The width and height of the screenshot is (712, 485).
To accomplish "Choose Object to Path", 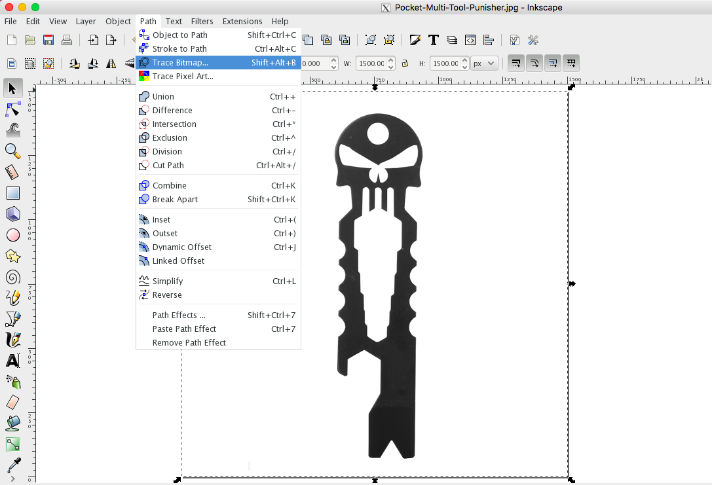I will 218,35.
